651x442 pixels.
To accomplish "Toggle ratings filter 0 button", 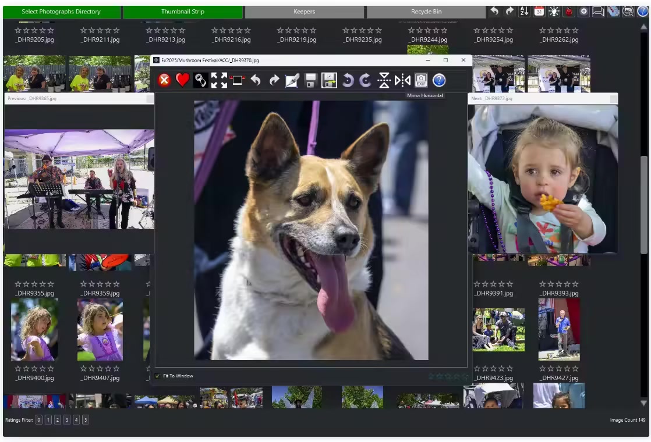I will 38,420.
